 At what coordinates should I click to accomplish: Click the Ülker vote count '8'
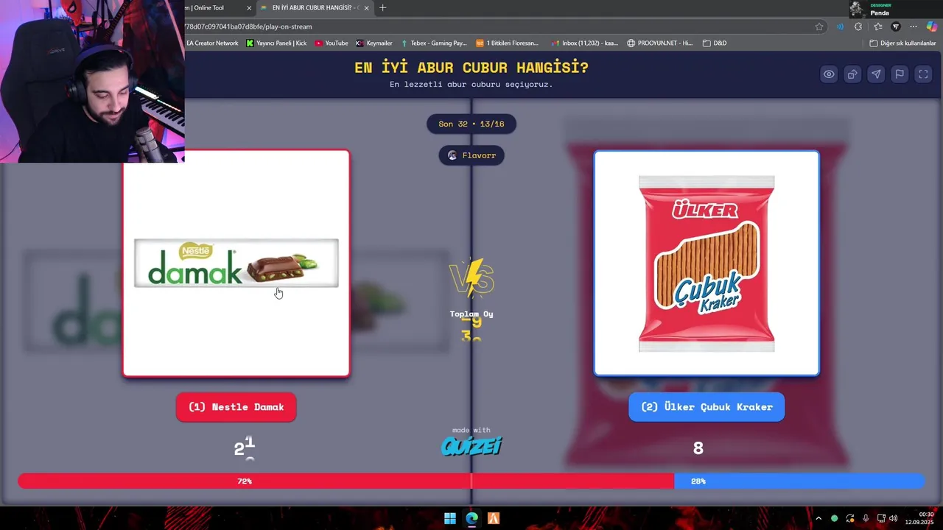point(698,448)
